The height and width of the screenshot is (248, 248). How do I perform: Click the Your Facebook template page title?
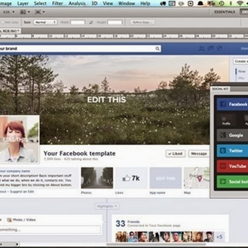[x=80, y=153]
